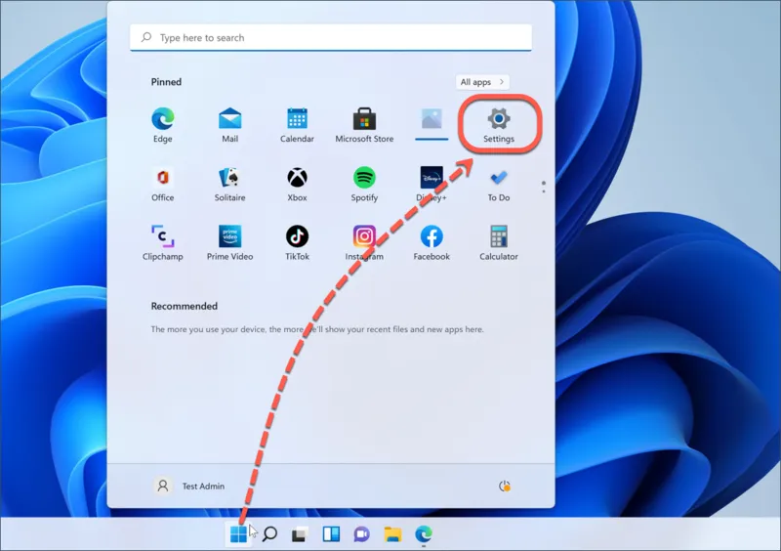Image resolution: width=781 pixels, height=551 pixels.
Task: Launch the Chat app from taskbar
Action: pos(361,534)
